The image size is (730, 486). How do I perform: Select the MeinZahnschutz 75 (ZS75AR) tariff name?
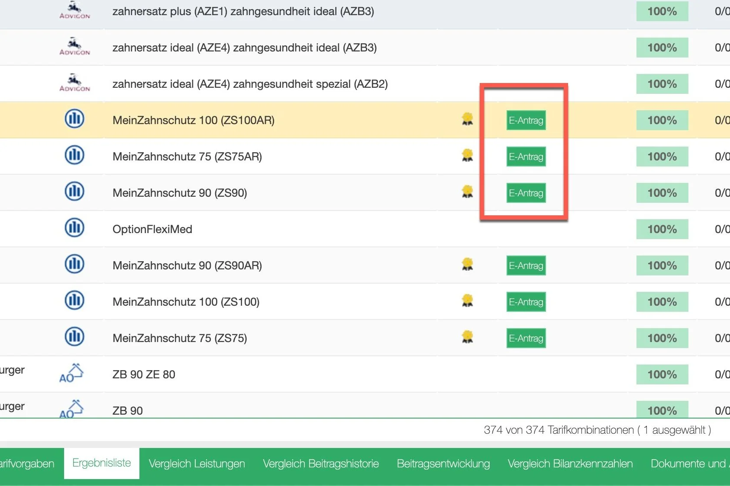(x=187, y=157)
